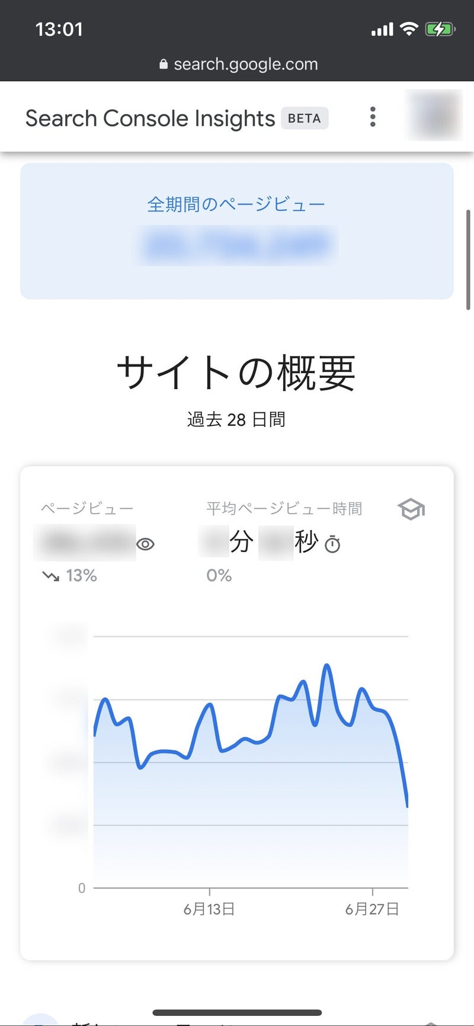
Task: Tap the search.google.com URL text
Action: [x=245, y=64]
